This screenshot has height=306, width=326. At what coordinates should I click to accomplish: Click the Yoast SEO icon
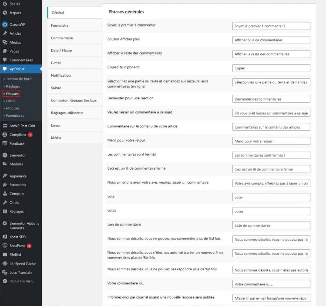5,237
